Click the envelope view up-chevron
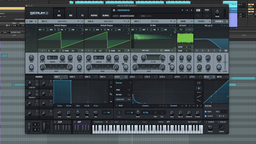The image size is (256, 144). pos(111,87)
